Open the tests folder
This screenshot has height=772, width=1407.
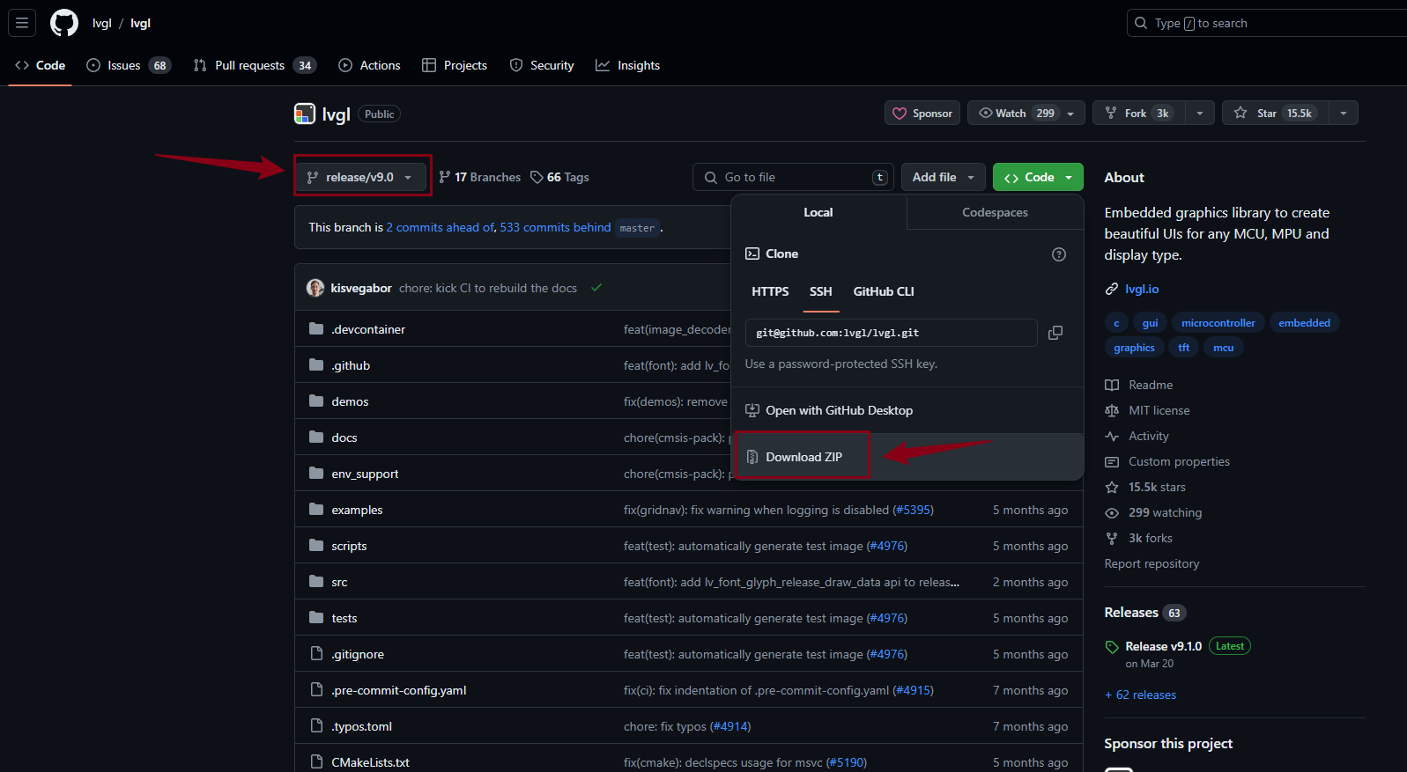click(x=344, y=618)
